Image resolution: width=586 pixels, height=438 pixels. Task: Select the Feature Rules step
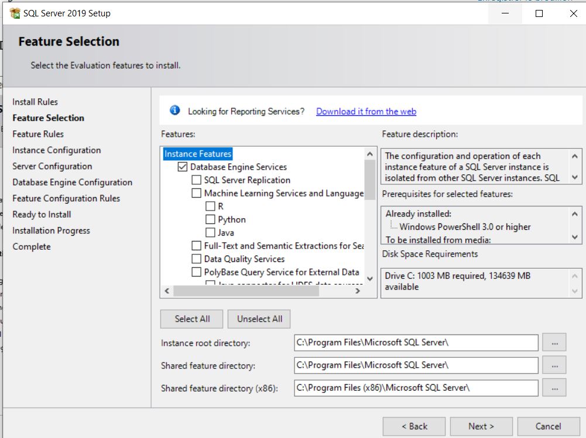coord(38,134)
